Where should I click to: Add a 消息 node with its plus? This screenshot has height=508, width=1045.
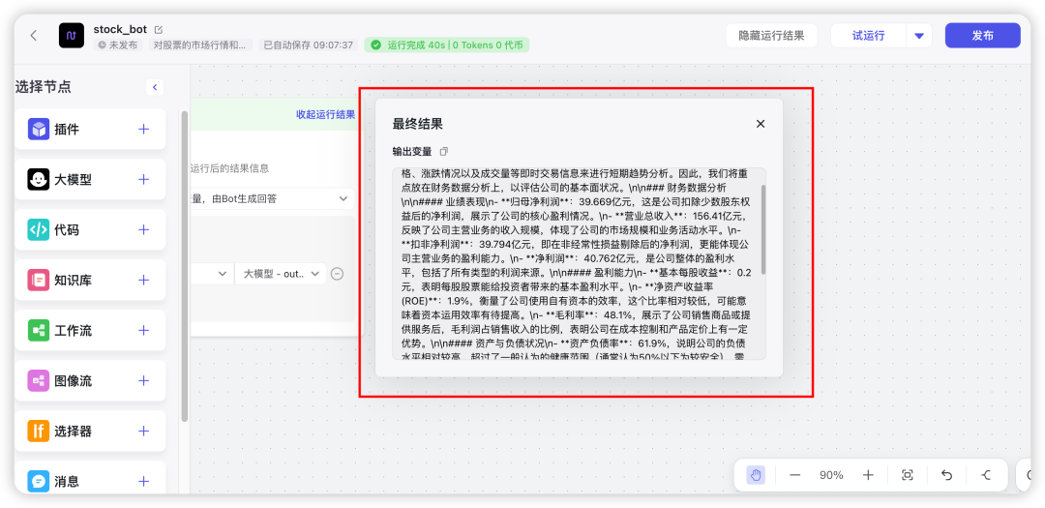point(143,481)
